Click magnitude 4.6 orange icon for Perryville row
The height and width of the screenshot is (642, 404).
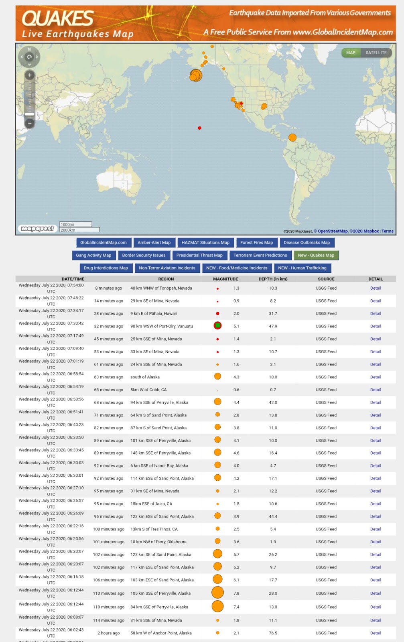tap(217, 452)
